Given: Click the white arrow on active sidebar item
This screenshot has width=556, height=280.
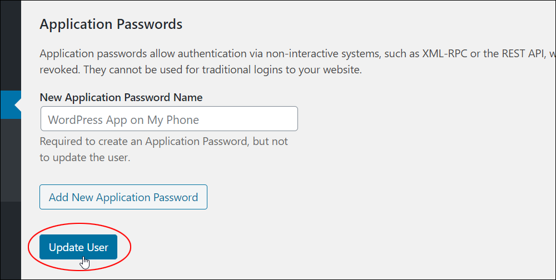Looking at the screenshot, I should tap(18, 105).
